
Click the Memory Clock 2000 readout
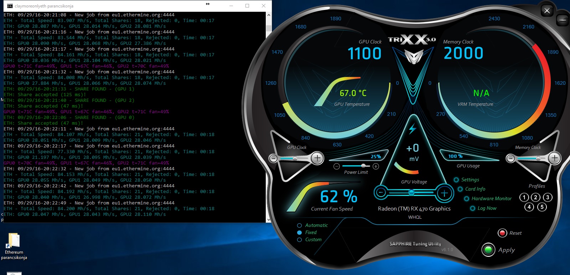pos(463,53)
